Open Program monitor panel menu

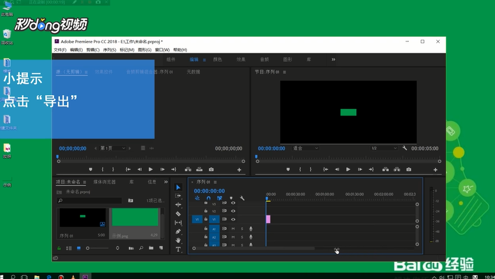point(284,72)
